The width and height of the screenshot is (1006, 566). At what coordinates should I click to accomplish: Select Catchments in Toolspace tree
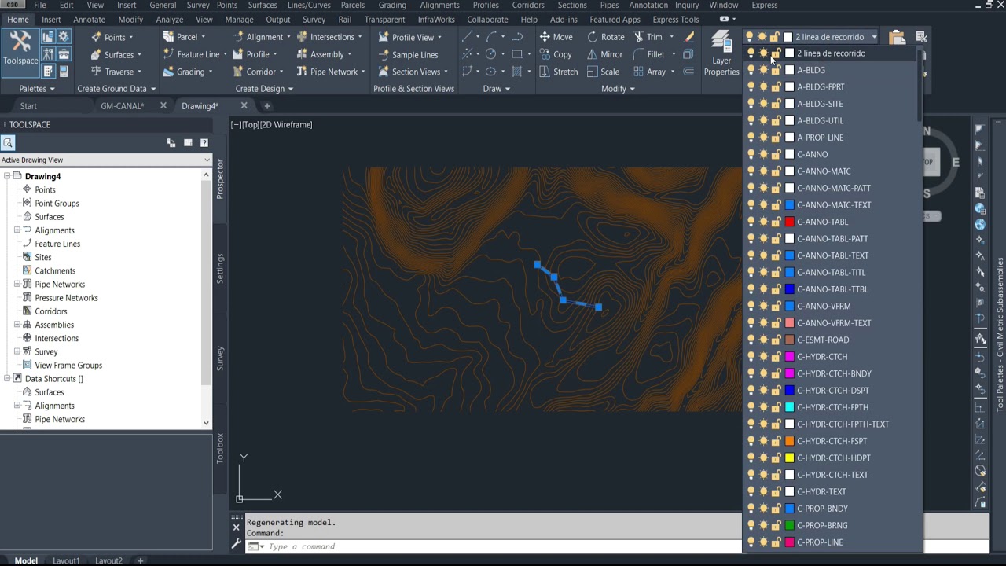[55, 270]
